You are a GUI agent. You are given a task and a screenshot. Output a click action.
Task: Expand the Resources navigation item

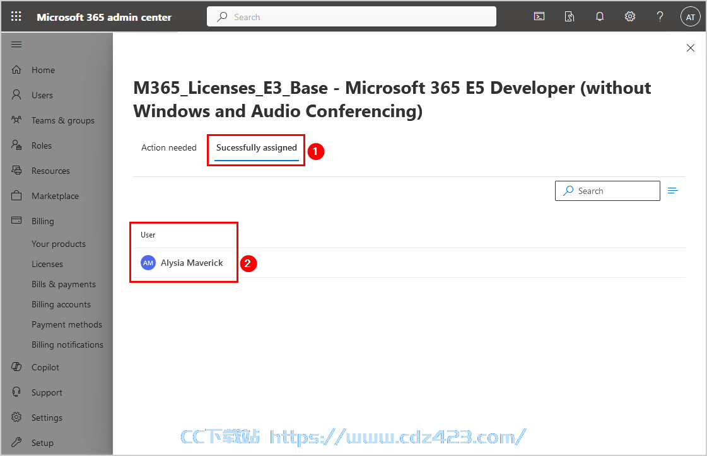(x=50, y=171)
